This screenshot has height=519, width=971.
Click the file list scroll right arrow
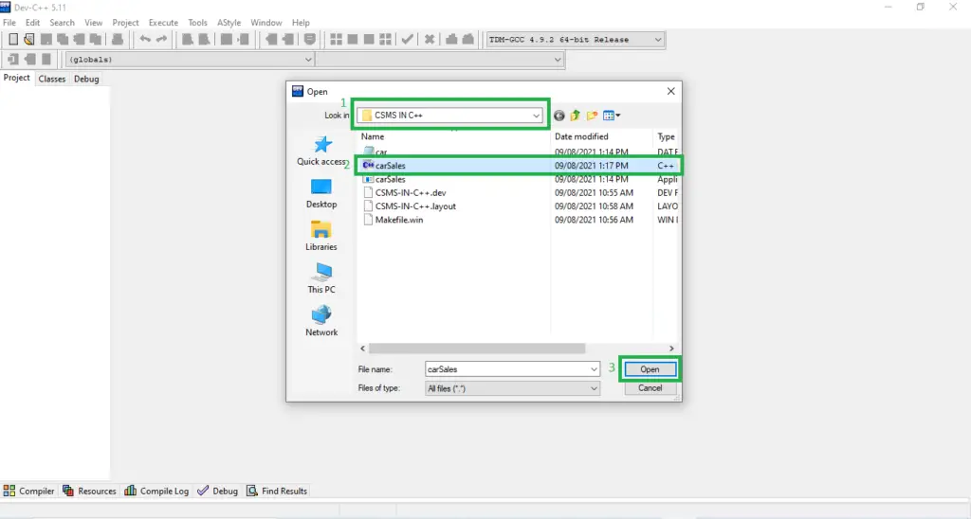point(671,349)
